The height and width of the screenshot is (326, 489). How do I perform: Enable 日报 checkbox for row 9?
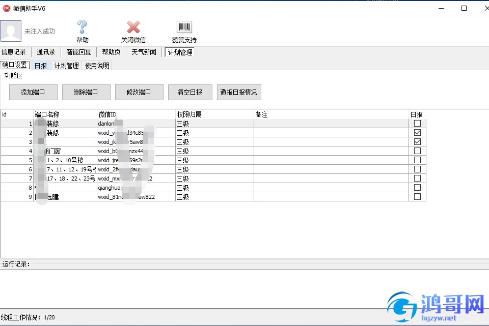pyautogui.click(x=417, y=196)
